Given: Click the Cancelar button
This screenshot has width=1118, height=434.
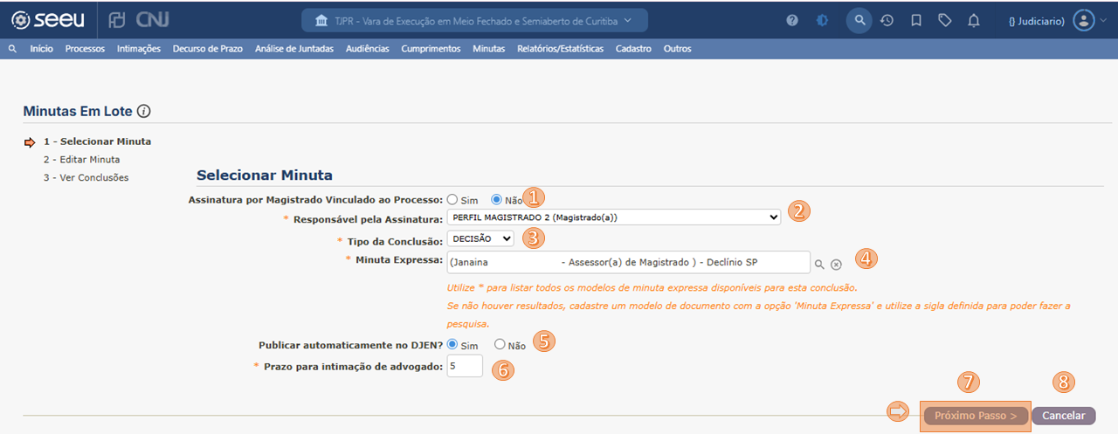Looking at the screenshot, I should point(1063,416).
